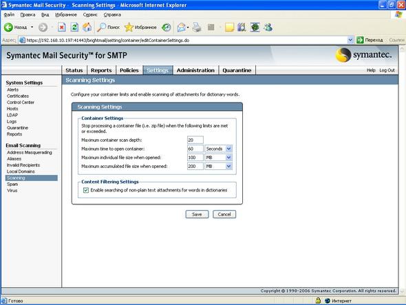406x305 pixels.
Task: Open the Status tab
Action: (74, 70)
